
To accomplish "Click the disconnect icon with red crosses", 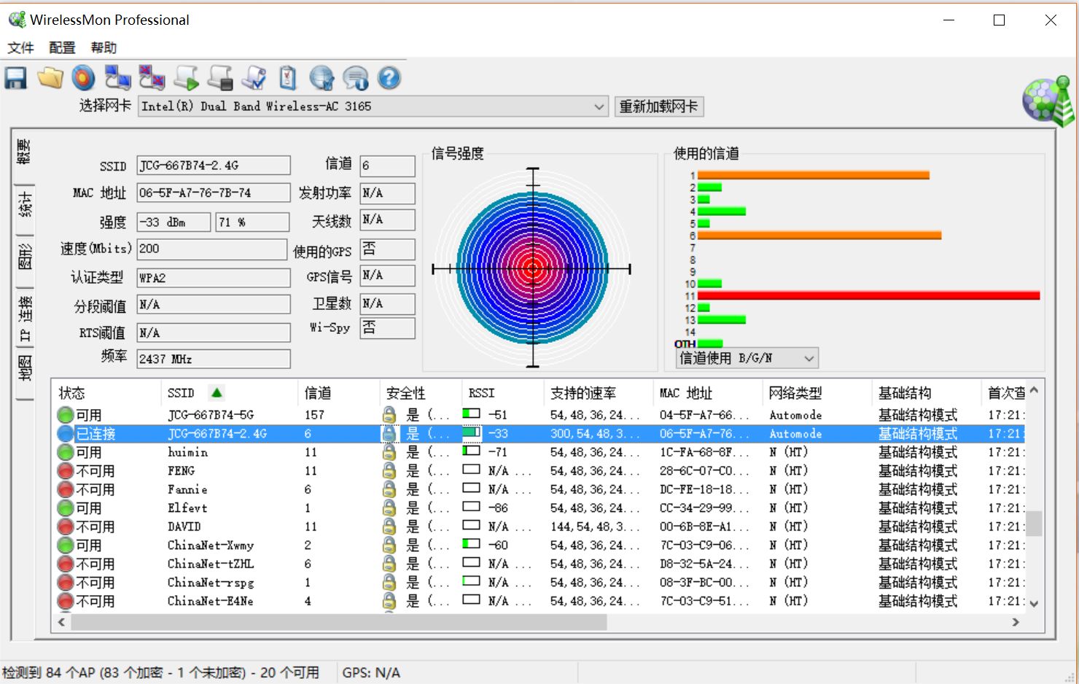I will (152, 78).
